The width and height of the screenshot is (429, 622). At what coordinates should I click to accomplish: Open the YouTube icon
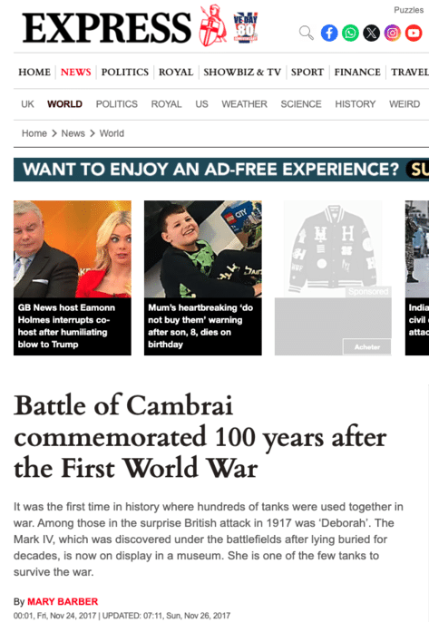[x=414, y=33]
